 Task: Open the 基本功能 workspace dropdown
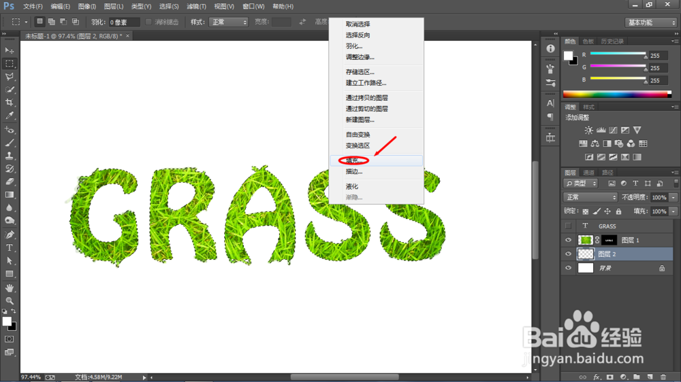650,22
